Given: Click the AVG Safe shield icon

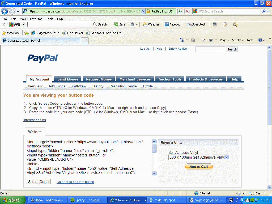Looking at the screenshot, I should click(x=116, y=24).
